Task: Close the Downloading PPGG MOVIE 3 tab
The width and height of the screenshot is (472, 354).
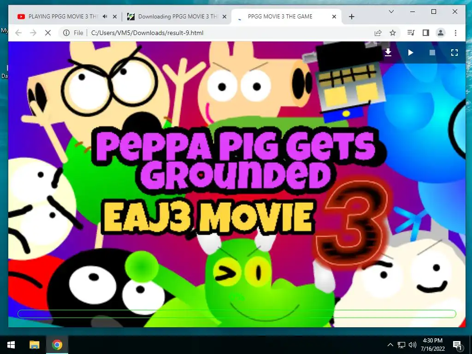Action: (224, 17)
